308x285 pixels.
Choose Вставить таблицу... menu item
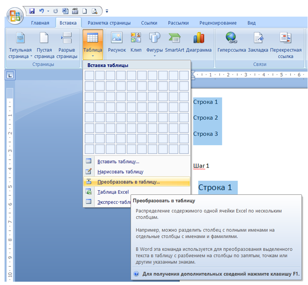(x=137, y=162)
